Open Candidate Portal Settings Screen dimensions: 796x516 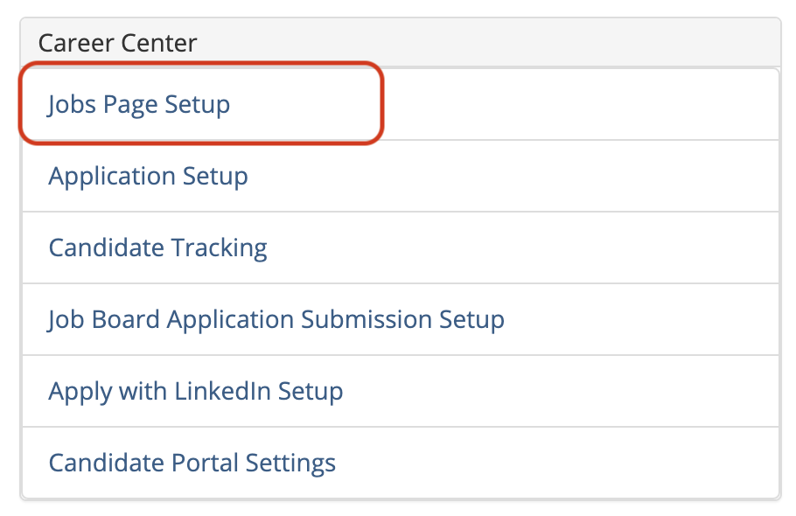tap(192, 463)
